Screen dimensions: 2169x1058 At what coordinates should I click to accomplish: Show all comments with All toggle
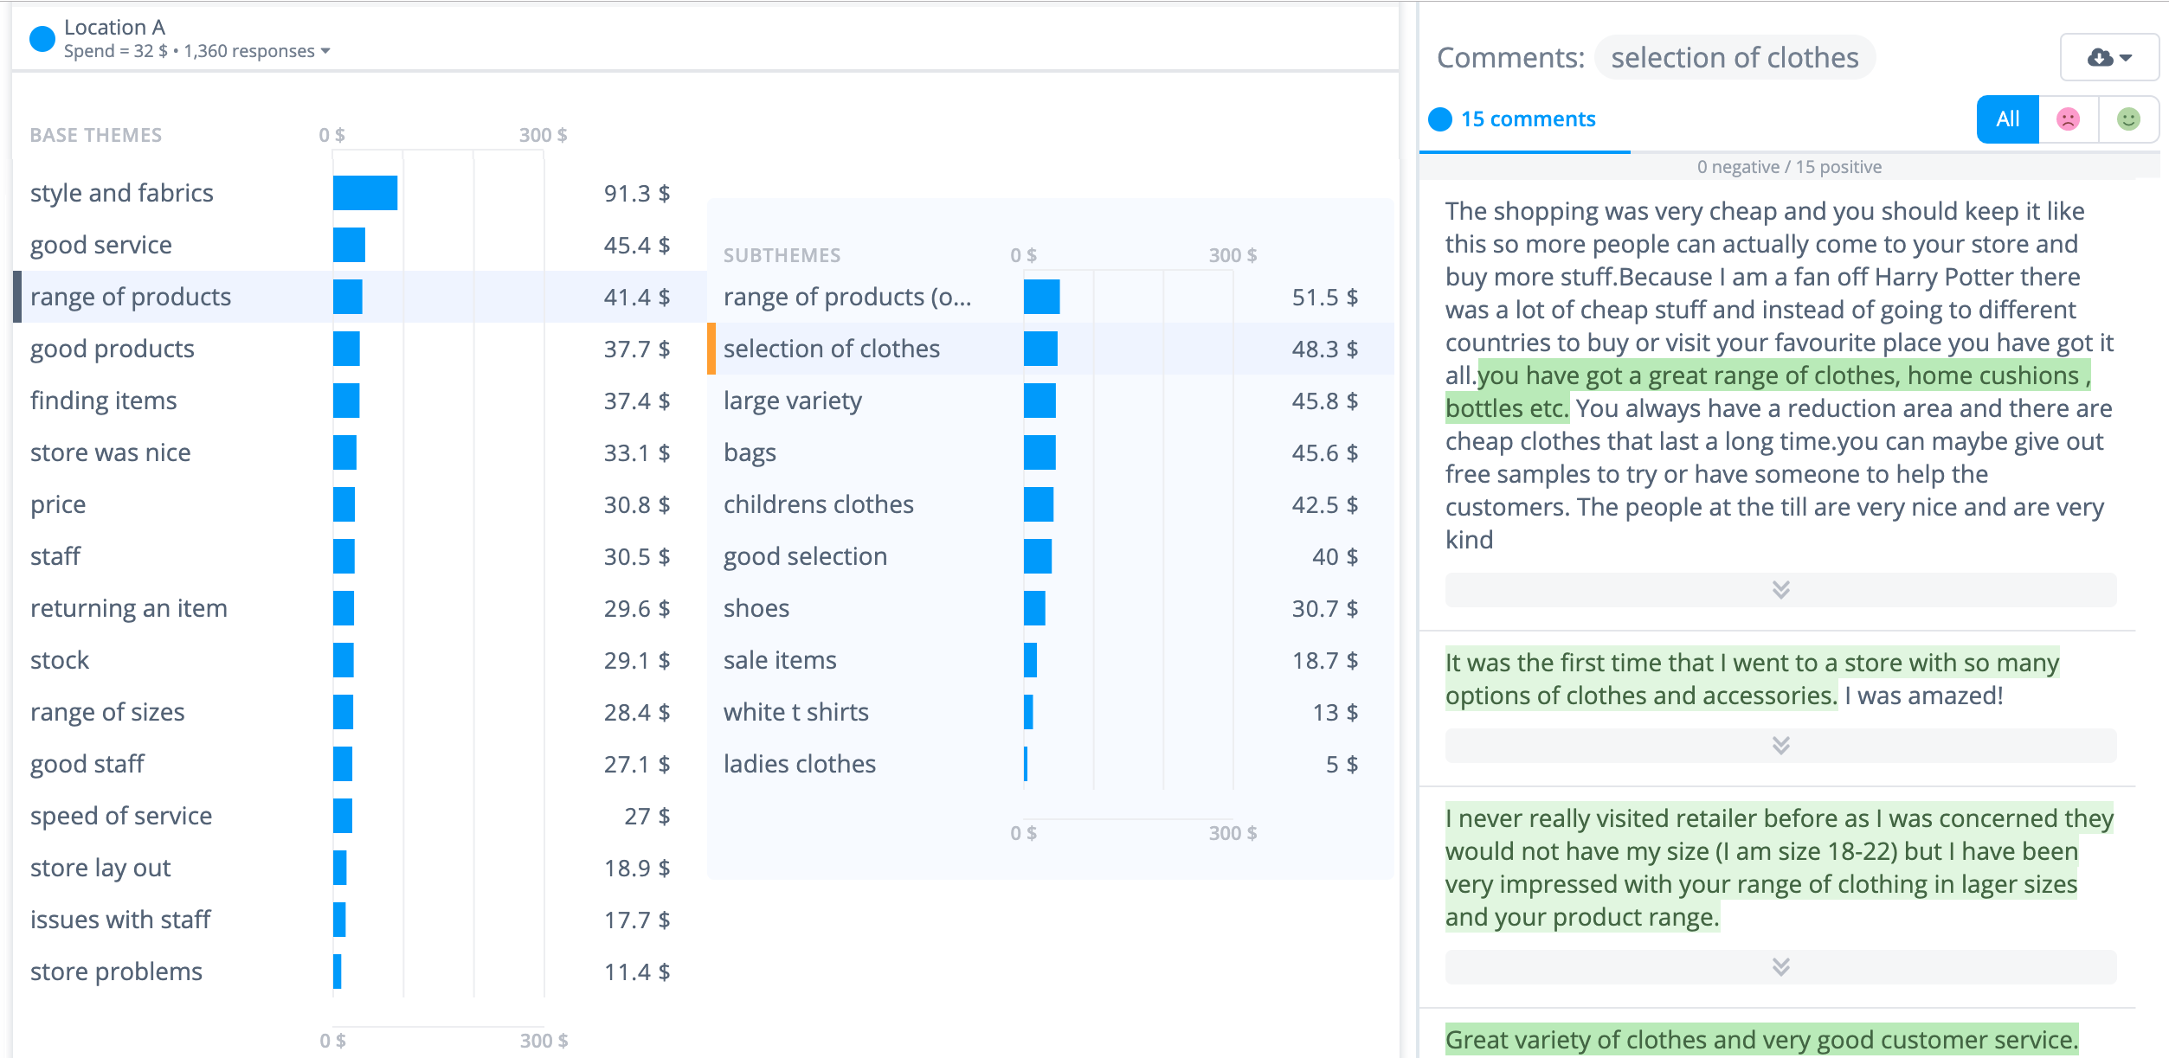pyautogui.click(x=2007, y=119)
